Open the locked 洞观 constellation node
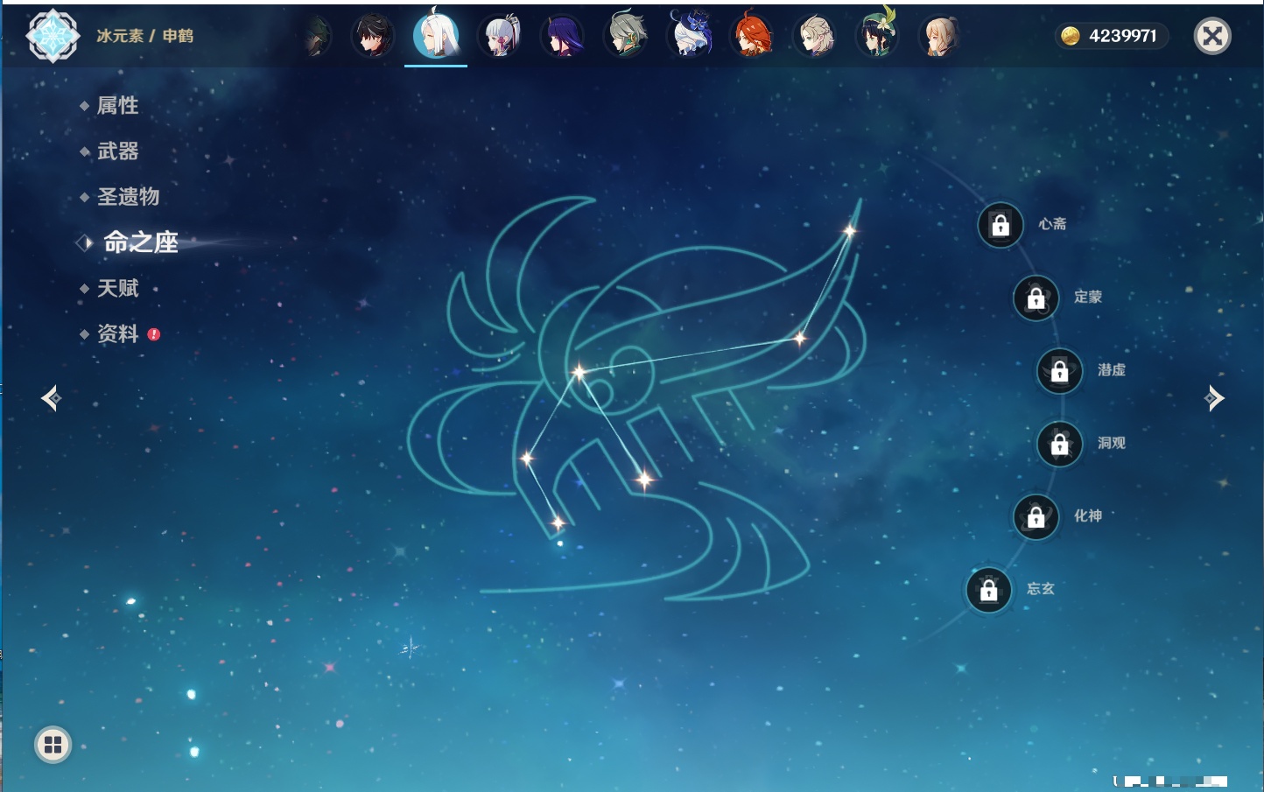 coord(1060,444)
